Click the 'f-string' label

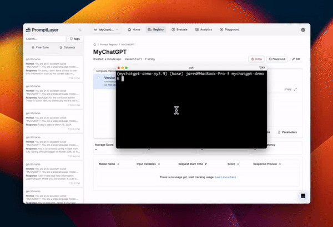point(150,59)
